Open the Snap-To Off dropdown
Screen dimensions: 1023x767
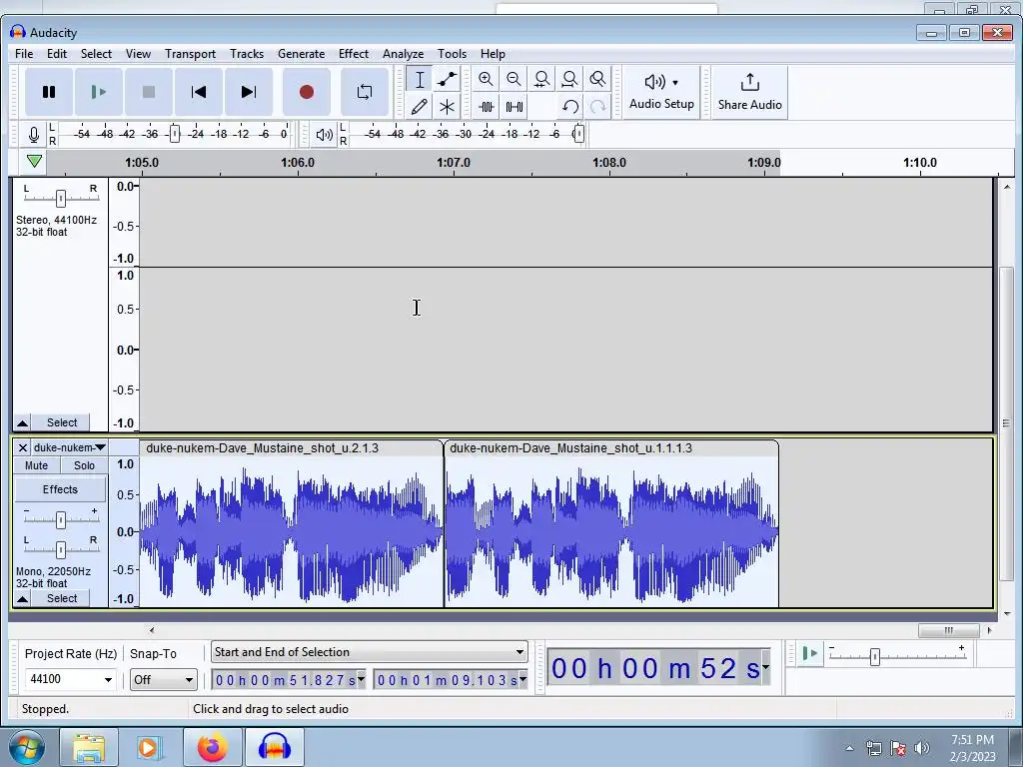[163, 679]
